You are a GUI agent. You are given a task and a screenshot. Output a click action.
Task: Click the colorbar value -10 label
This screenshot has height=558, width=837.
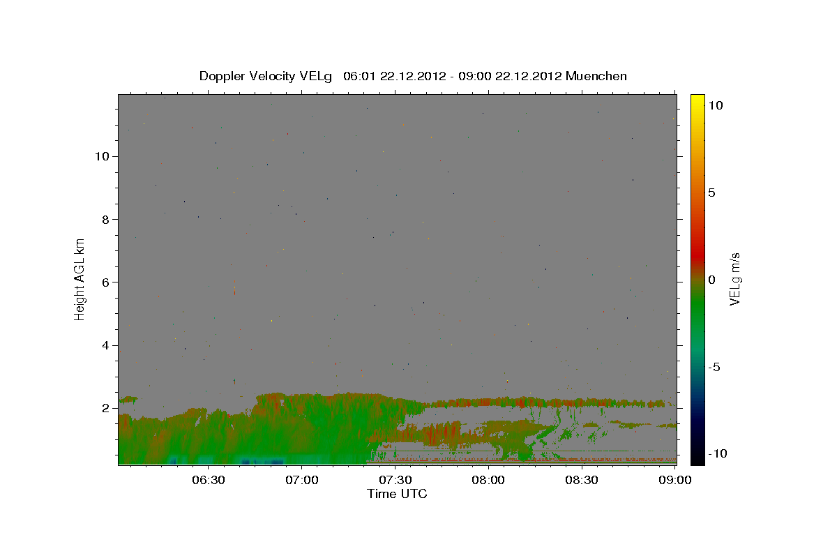point(717,454)
